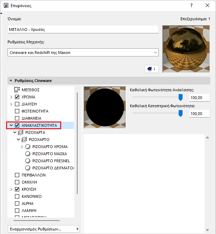Uncheck the ΚΡΟΥΣΗ checkbox

[17, 189]
